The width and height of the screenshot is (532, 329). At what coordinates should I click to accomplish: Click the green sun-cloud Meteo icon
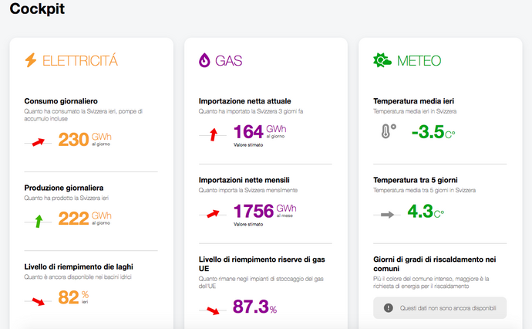pos(382,60)
